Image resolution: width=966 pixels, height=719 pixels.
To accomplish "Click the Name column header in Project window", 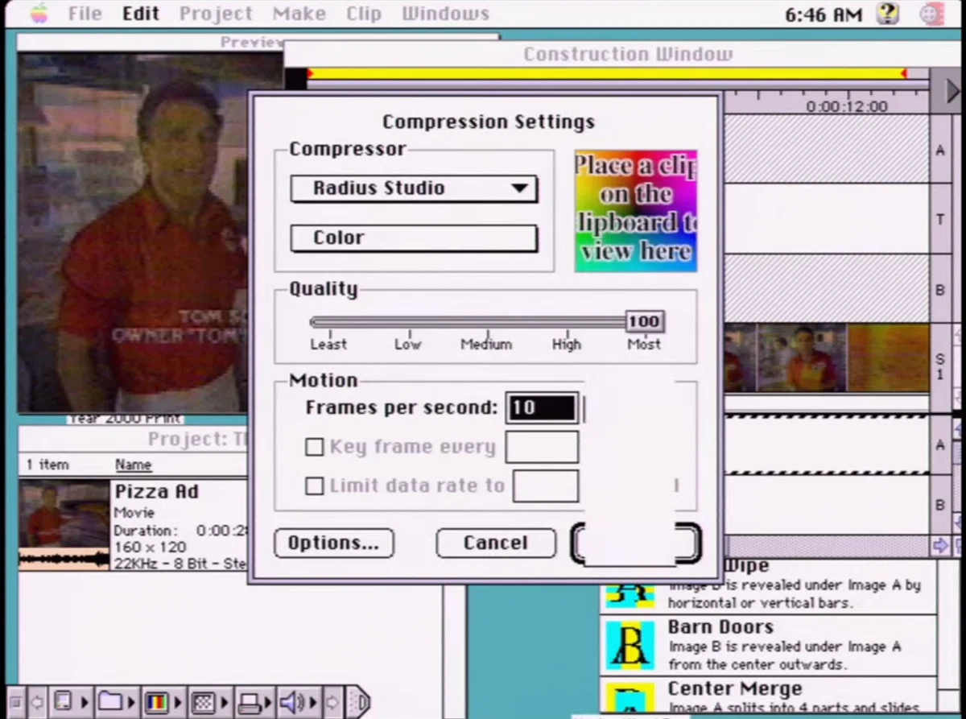I will [133, 465].
